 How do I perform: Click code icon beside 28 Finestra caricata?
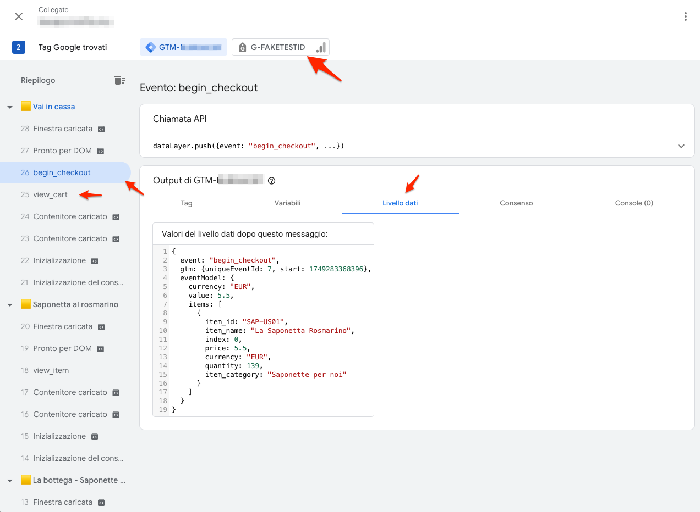101,129
